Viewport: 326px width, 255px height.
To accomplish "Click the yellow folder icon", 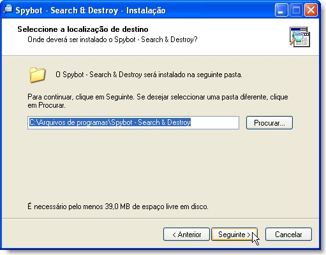I will point(38,75).
